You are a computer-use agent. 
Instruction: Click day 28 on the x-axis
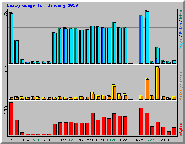pos(157,140)
